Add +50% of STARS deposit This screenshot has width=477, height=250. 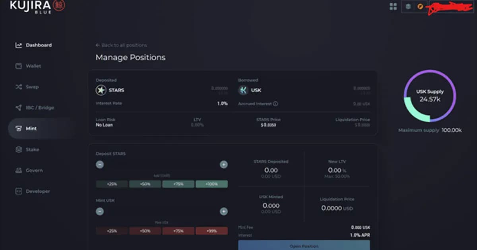coord(145,184)
